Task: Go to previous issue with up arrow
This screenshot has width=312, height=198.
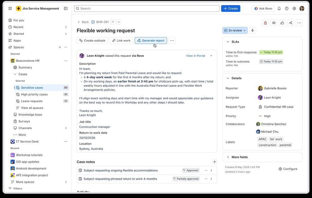Action: tap(113, 22)
